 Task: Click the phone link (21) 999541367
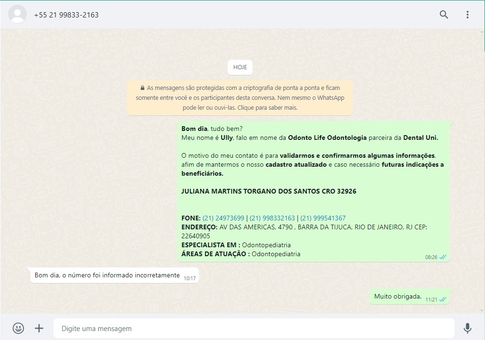[323, 218]
